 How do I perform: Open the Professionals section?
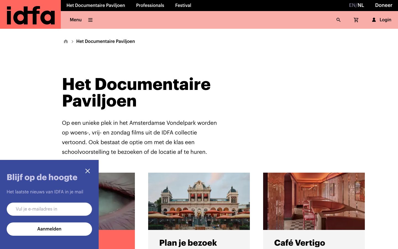[x=150, y=5]
